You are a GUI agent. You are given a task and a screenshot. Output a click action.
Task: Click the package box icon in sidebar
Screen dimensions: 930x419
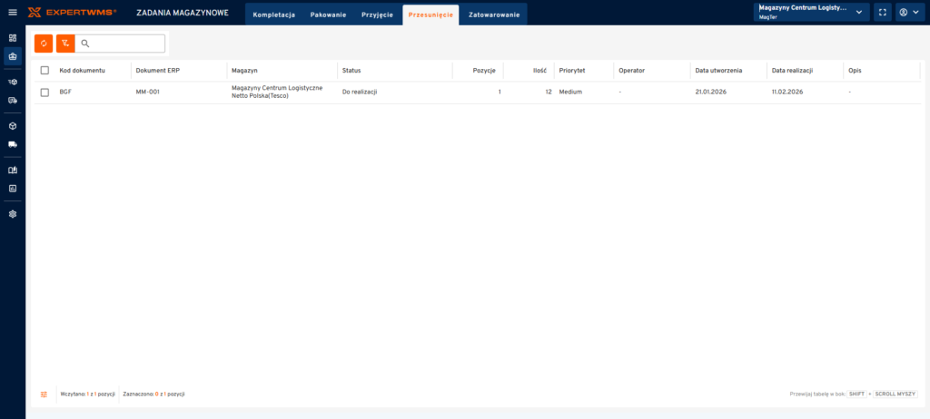[x=13, y=126]
